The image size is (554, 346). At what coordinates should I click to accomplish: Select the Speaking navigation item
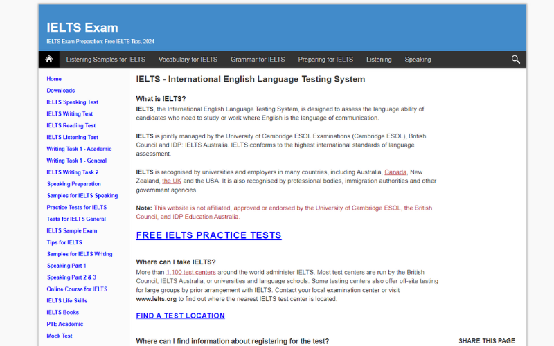click(418, 60)
